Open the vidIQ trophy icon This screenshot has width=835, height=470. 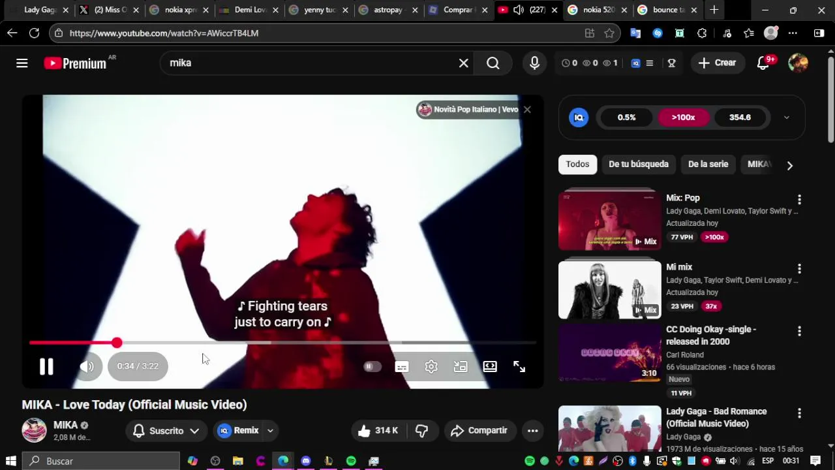click(671, 63)
